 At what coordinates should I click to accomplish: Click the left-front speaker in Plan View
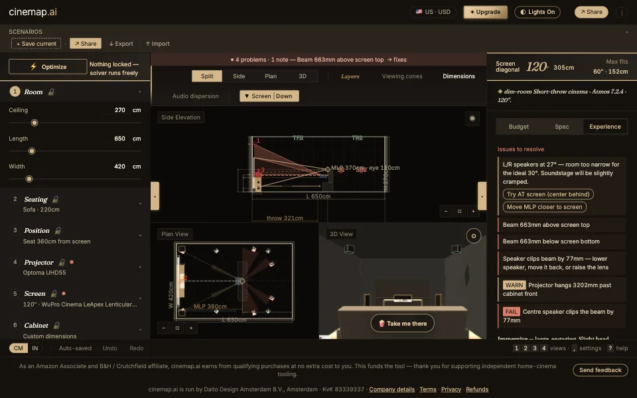(x=182, y=249)
